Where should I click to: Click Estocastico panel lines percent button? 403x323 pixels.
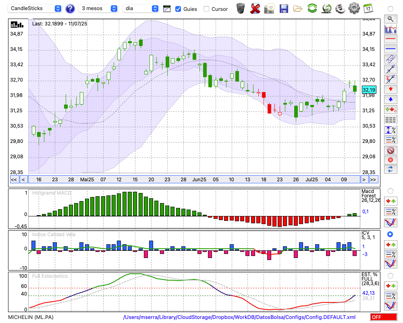(391, 296)
